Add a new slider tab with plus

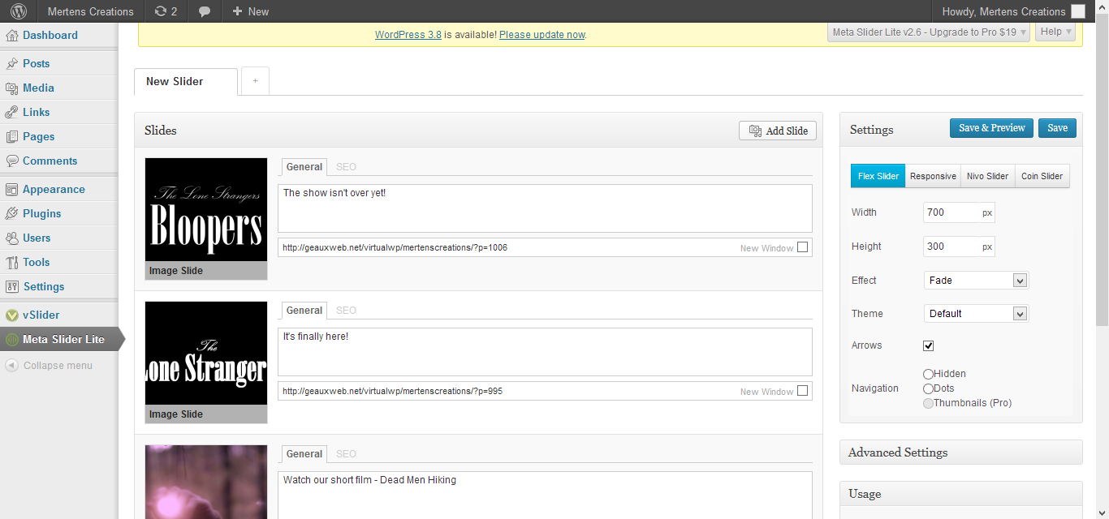(x=255, y=81)
